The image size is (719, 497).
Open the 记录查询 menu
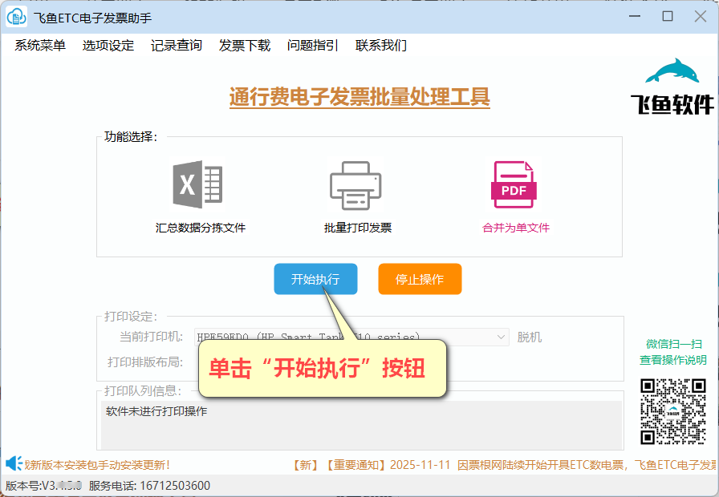click(175, 46)
